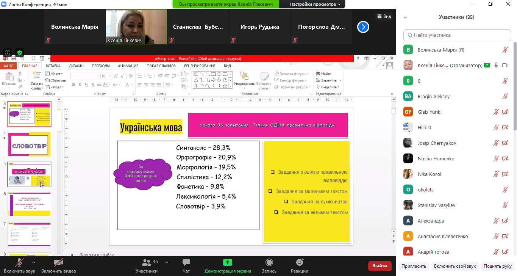Click the encryption shield icon
The width and height of the screenshot is (517, 276).
tap(20, 53)
